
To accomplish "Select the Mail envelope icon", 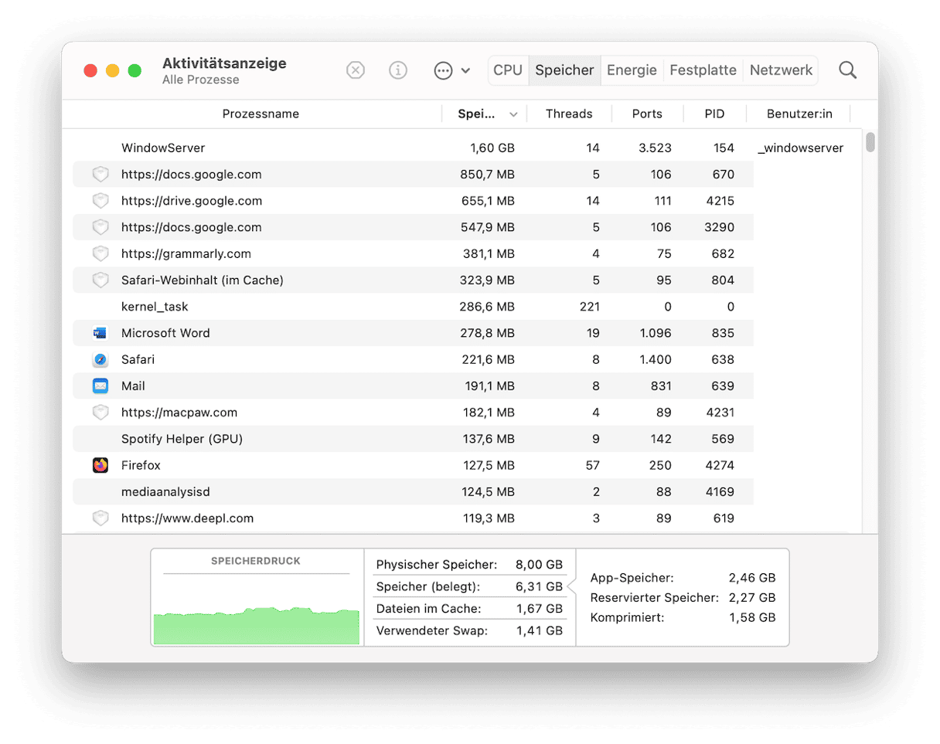I will tap(100, 386).
